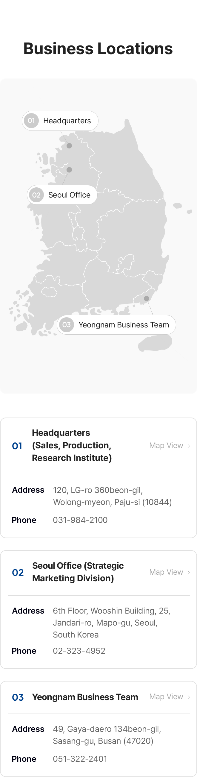Click chevron beside Yeongnam Map View
The image size is (197, 777).
[x=189, y=697]
